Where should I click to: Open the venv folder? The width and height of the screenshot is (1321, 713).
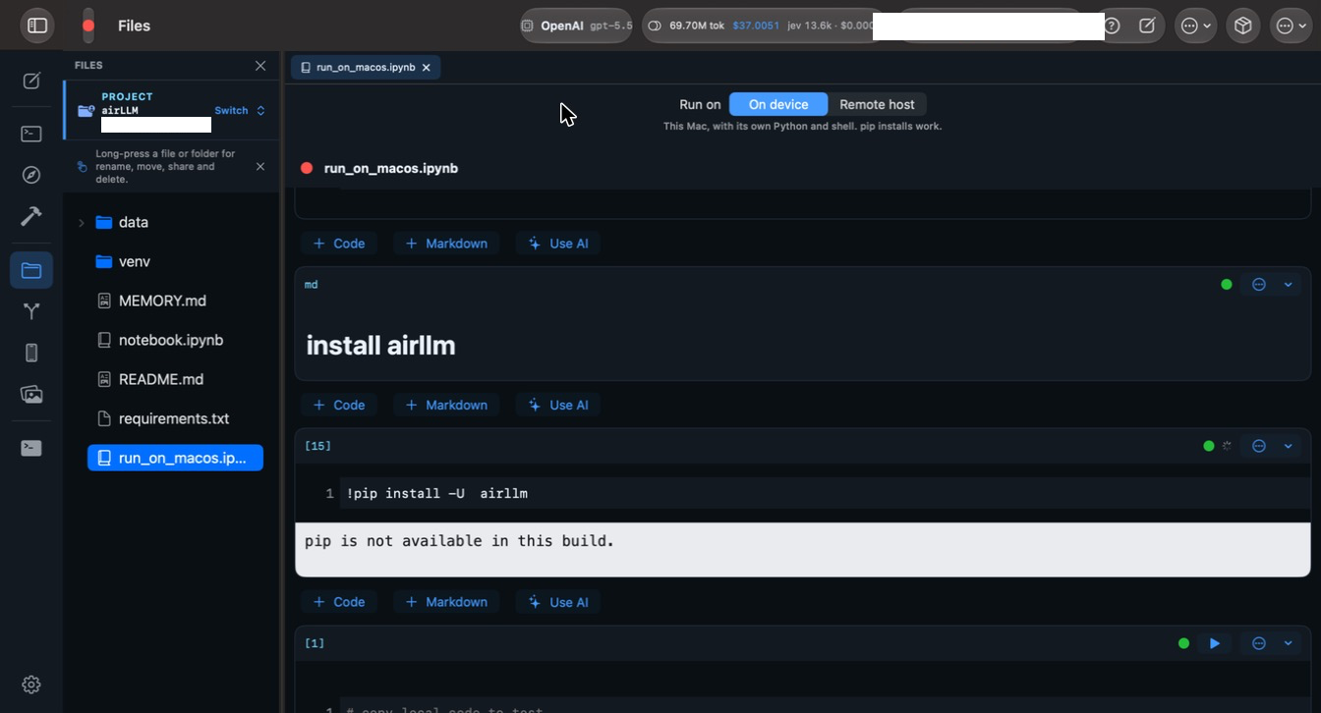134,262
